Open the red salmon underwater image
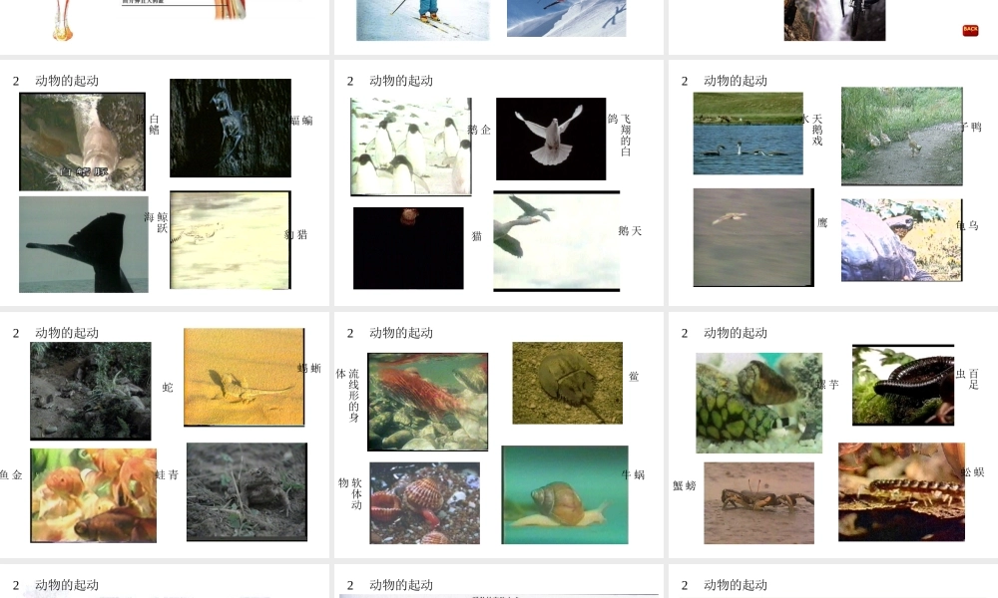Screen dimensions: 998x598 point(428,402)
